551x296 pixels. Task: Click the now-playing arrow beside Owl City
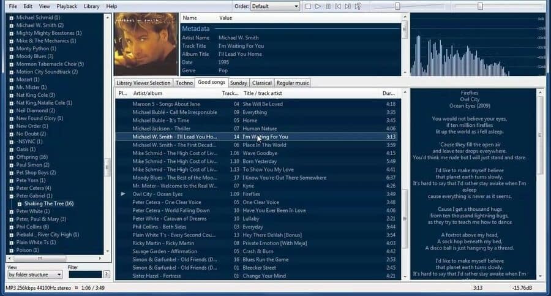123,194
